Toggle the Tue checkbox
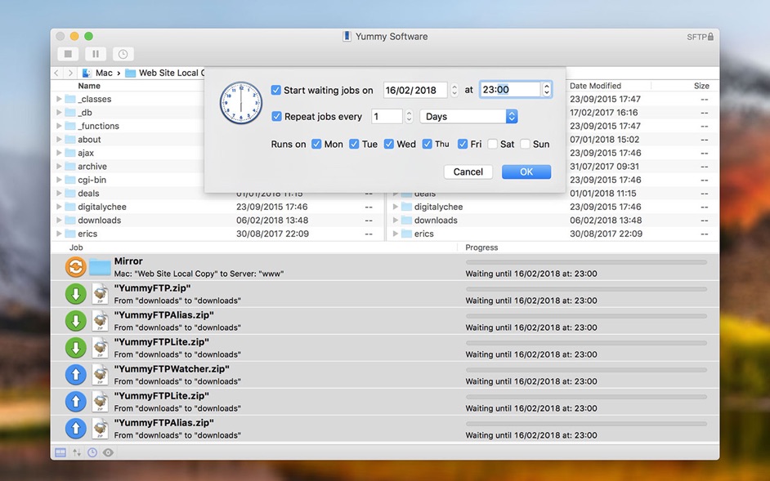Screen dimensions: 770x481 [354, 144]
